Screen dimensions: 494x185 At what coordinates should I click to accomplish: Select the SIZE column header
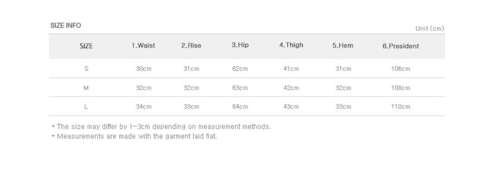[86, 46]
